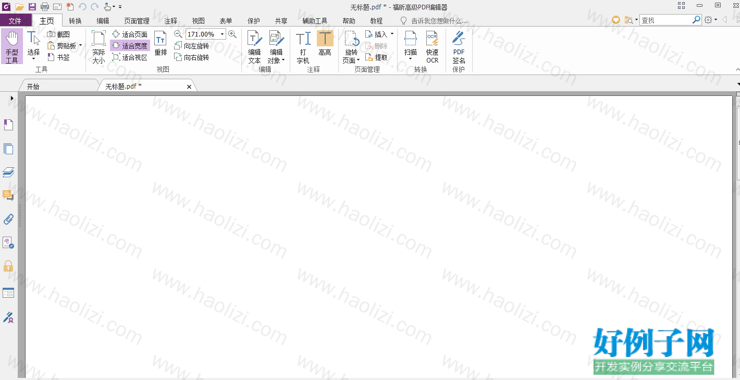Activate the Select tool (选择) icon
Screen dimensions: 740x380
33,40
